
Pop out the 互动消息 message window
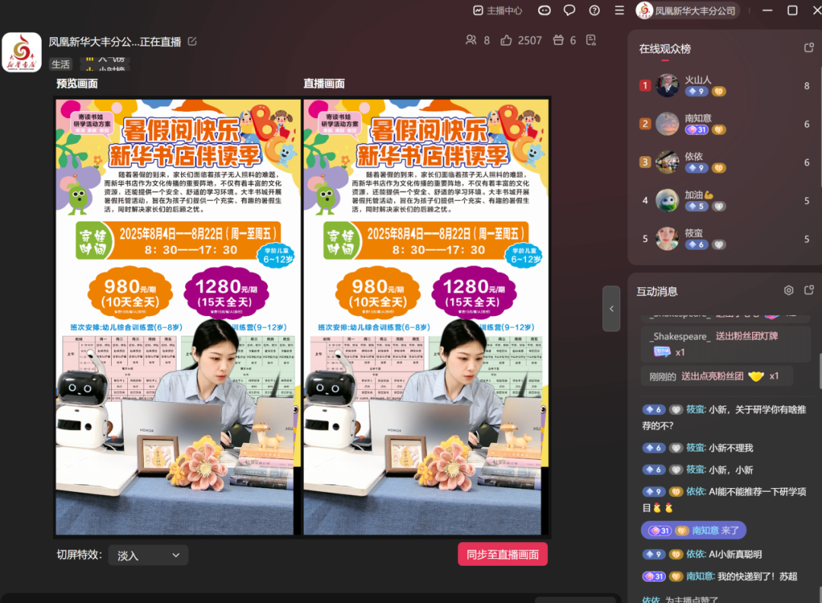click(810, 290)
